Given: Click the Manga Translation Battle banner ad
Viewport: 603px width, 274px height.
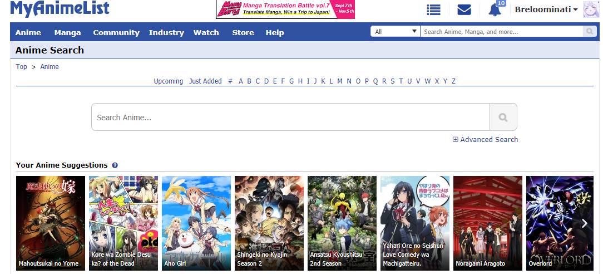Looking at the screenshot, I should click(x=285, y=9).
